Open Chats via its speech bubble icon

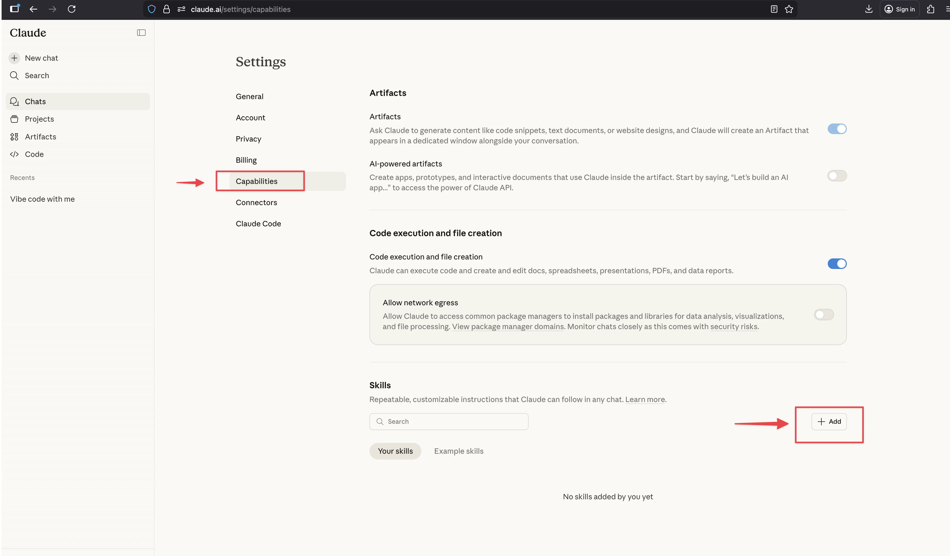pyautogui.click(x=14, y=101)
